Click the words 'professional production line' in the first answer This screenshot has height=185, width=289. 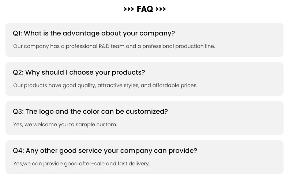[179, 46]
